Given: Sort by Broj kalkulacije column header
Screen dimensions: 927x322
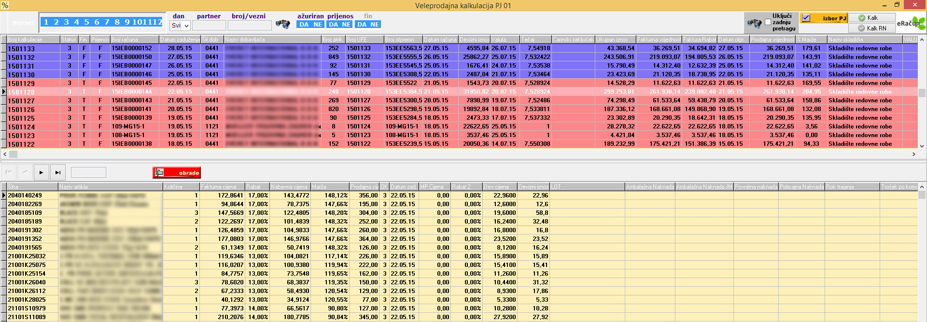Looking at the screenshot, I should pos(33,40).
